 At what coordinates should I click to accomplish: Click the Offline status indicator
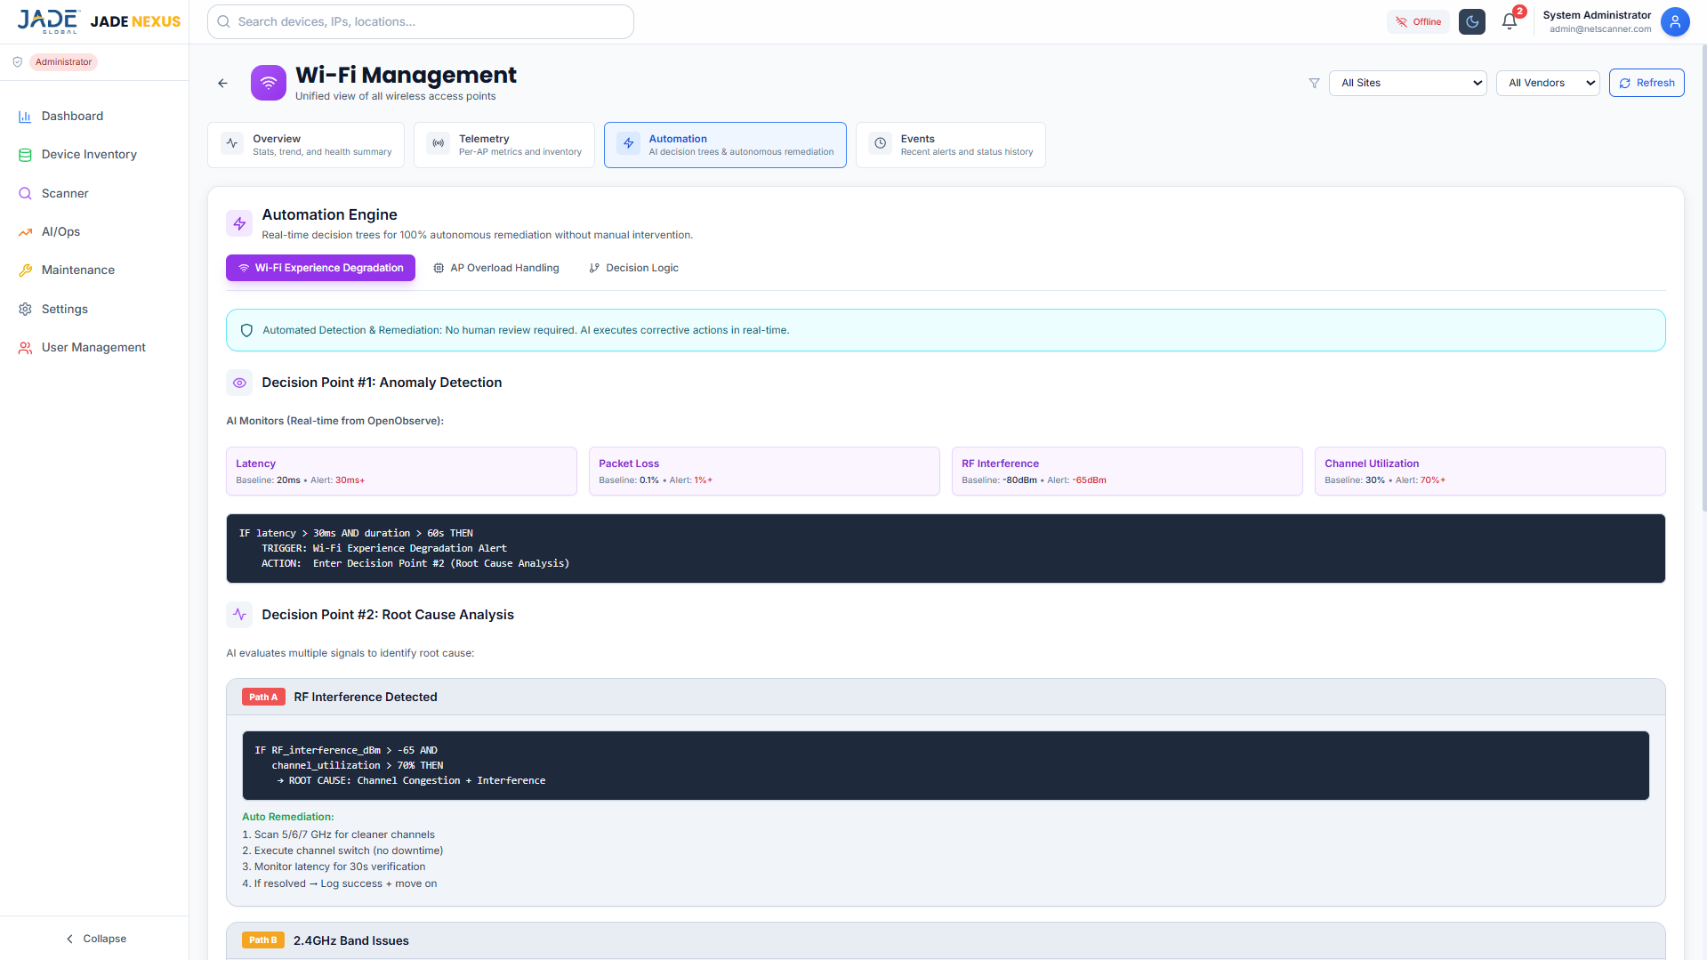(1418, 21)
